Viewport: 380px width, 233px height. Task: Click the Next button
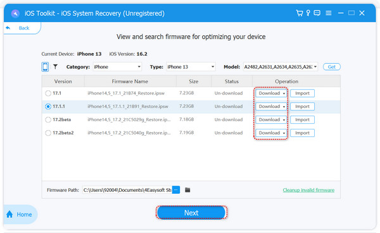pos(191,213)
